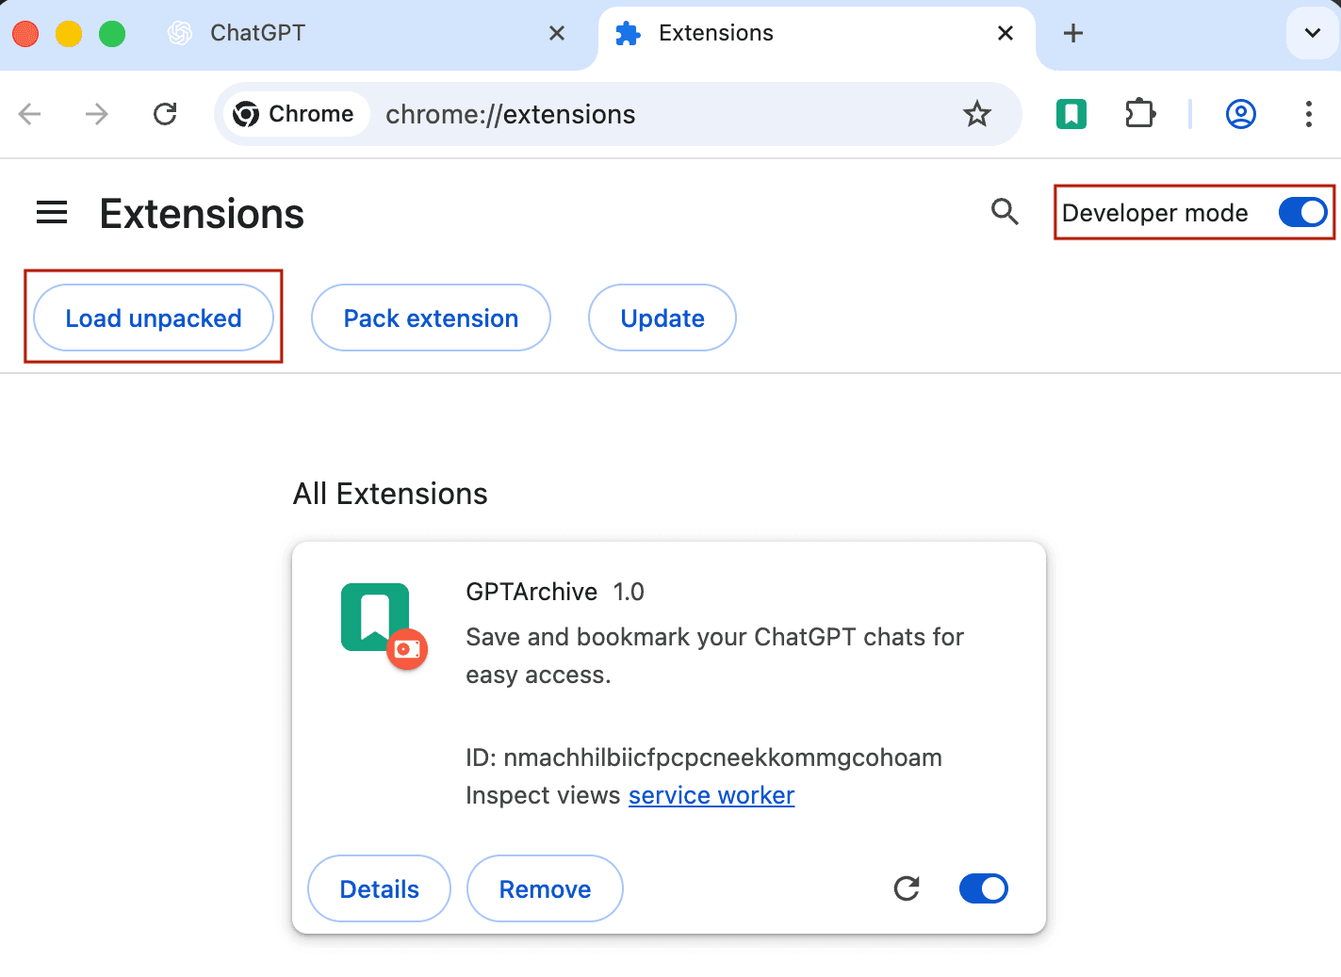Turn off the GPTArchive extension

[x=983, y=887]
